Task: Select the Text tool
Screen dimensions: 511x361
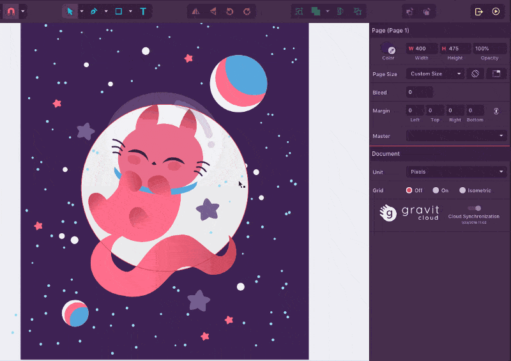Action: [143, 12]
